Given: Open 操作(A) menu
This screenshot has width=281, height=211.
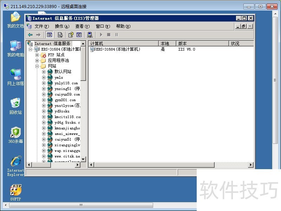Looking at the screenshot, I should pos(62,26).
